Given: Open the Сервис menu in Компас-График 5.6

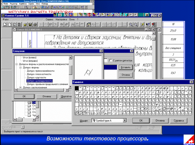Looking at the screenshot, I should [x=49, y=19].
